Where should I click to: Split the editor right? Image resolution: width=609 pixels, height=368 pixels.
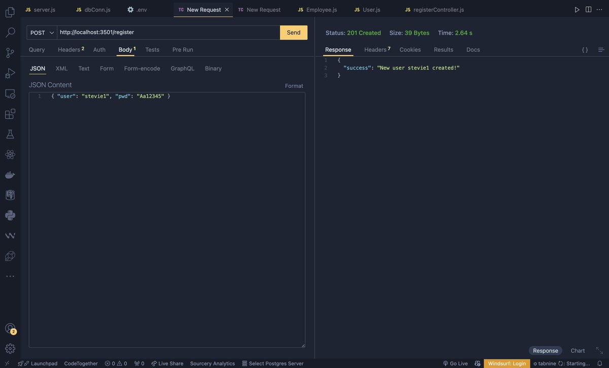coord(588,10)
